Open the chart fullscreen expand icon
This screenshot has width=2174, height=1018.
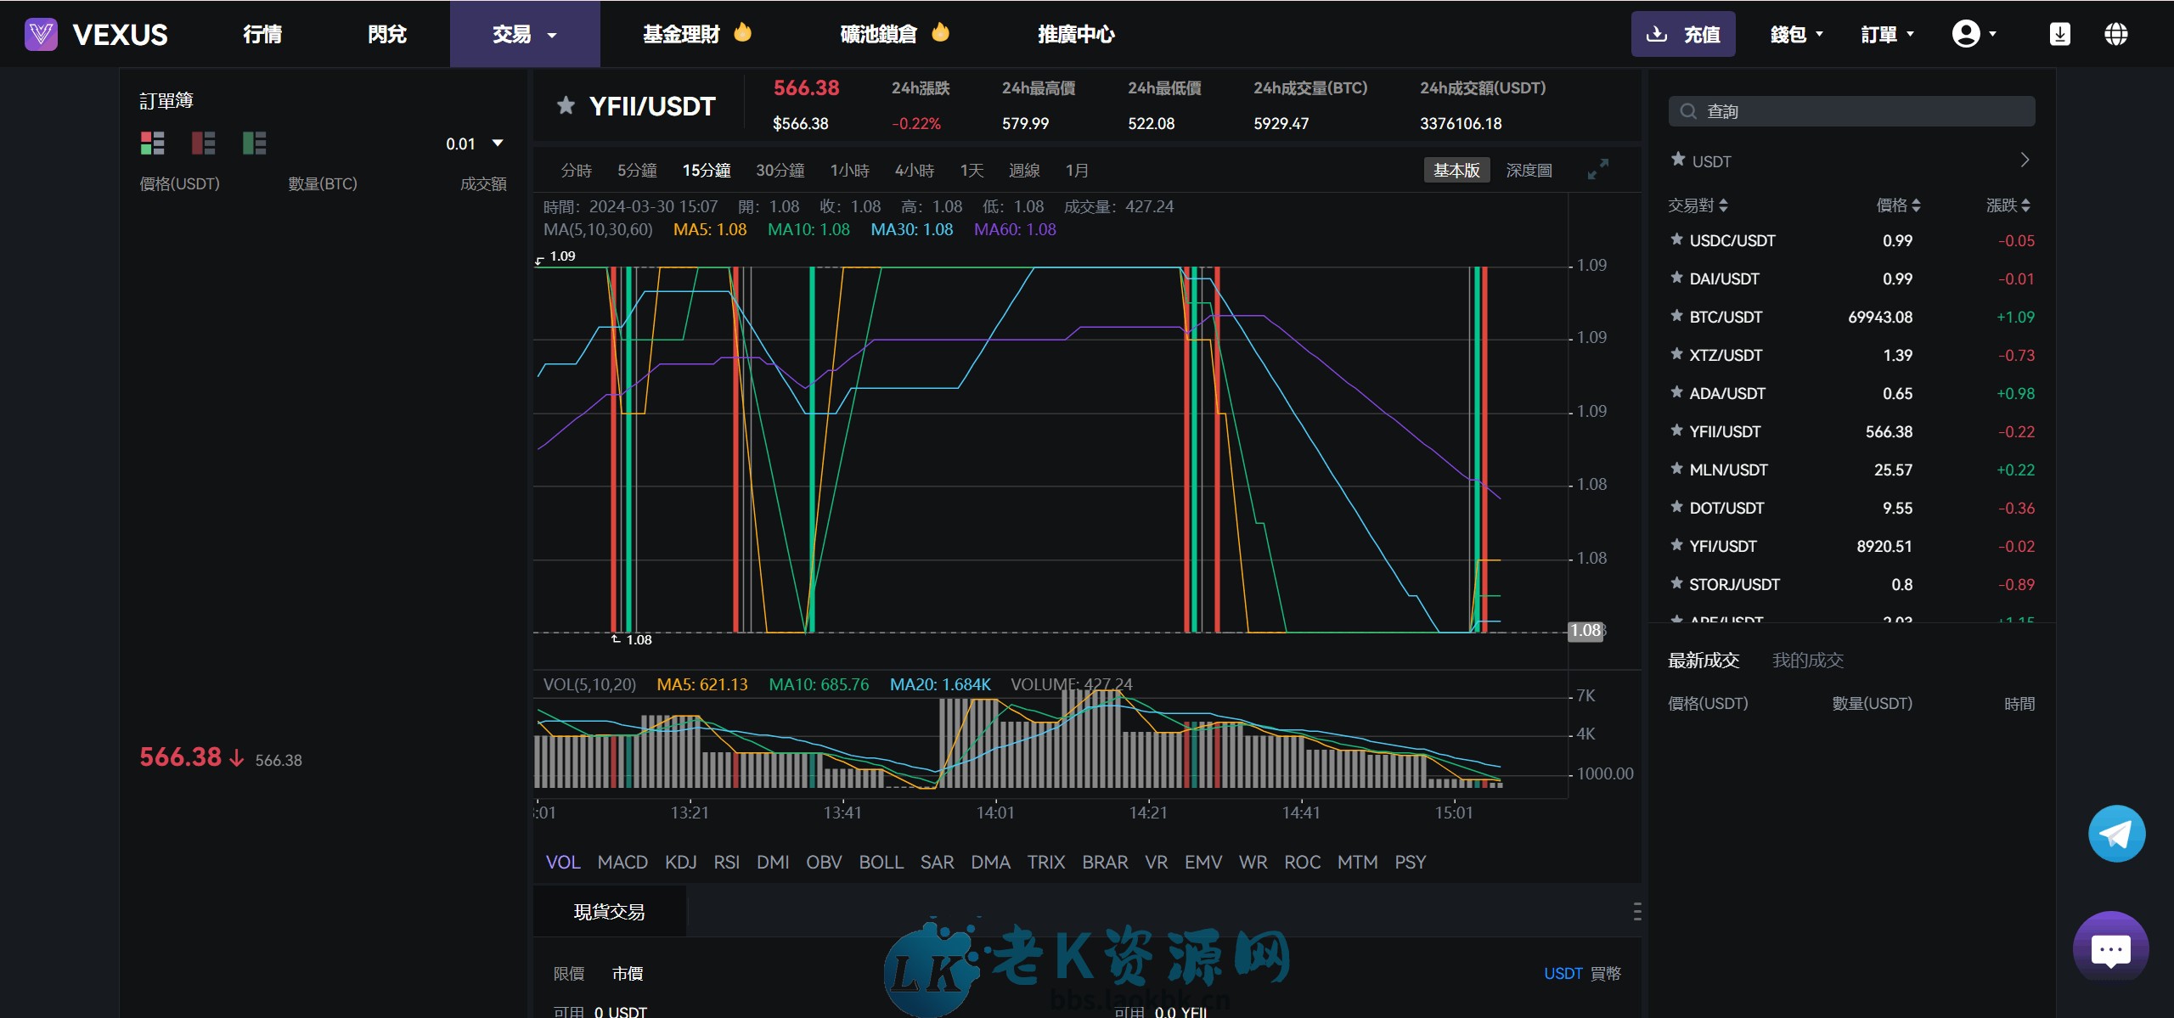tap(1597, 169)
